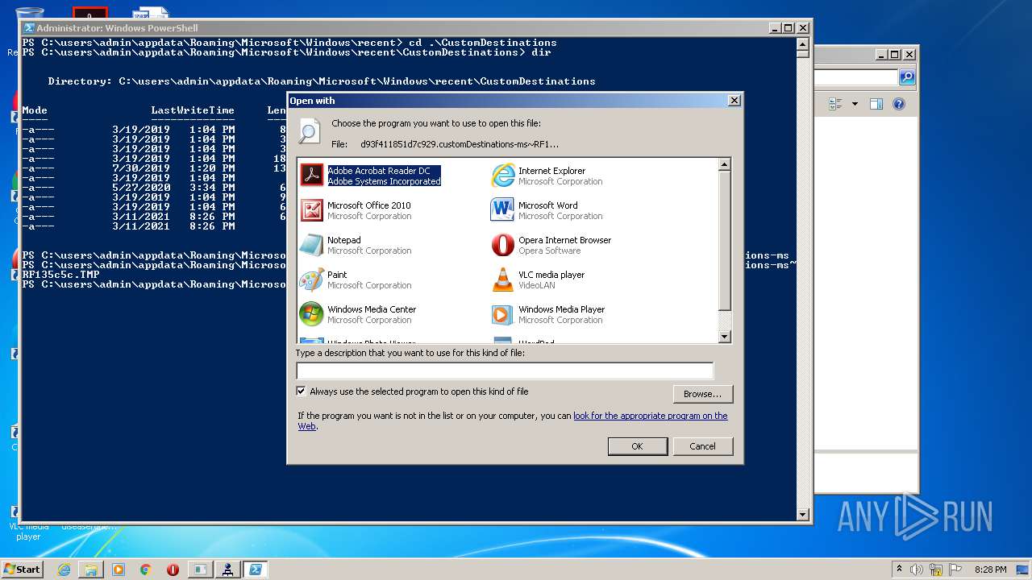Open Explorer help button
The width and height of the screenshot is (1032, 580).
pyautogui.click(x=899, y=104)
